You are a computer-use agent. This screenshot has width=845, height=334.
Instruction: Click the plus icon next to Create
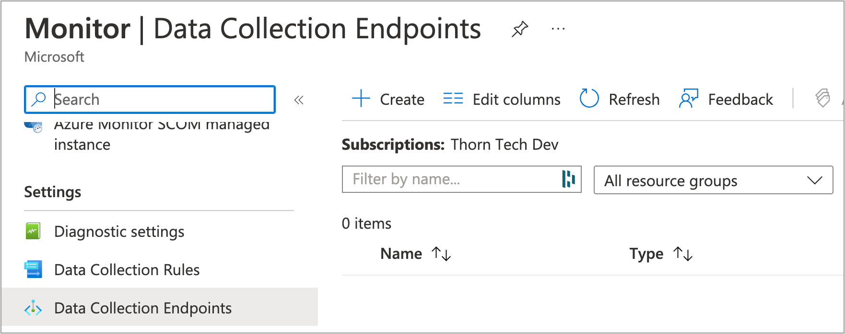click(361, 99)
